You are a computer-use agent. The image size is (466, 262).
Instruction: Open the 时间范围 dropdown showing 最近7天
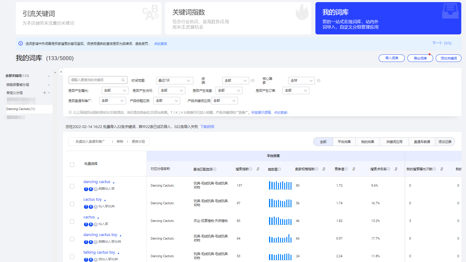(x=175, y=80)
